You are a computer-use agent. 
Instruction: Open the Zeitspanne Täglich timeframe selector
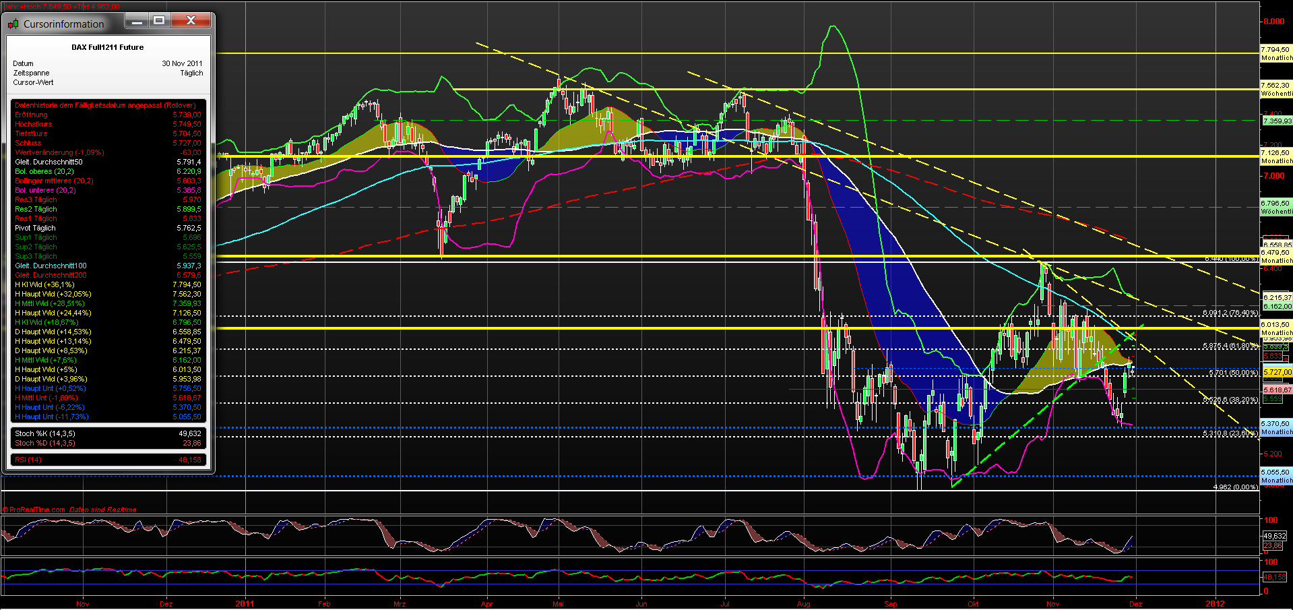pos(191,73)
